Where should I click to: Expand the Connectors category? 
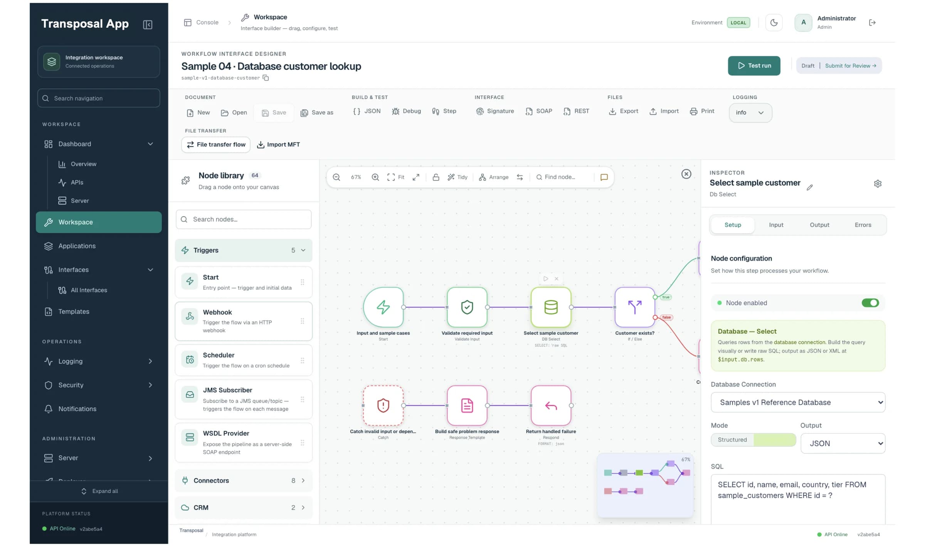(x=244, y=480)
